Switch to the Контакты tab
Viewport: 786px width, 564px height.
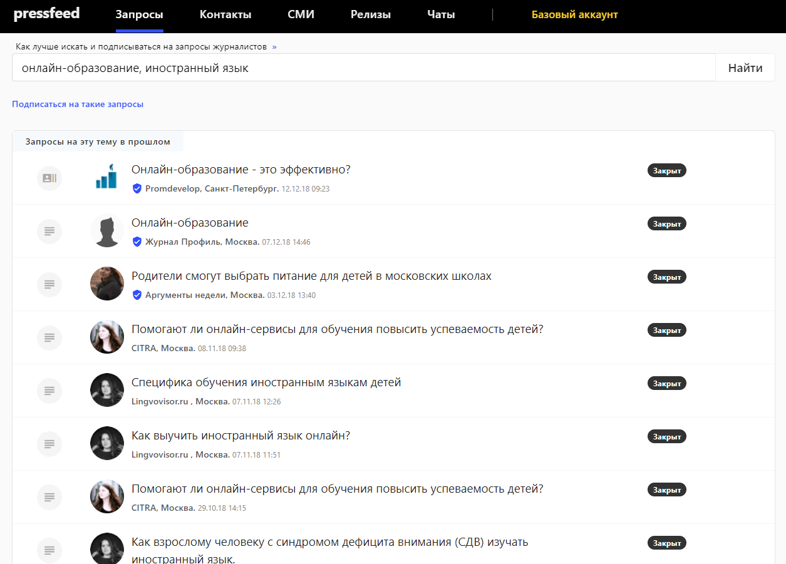(x=225, y=15)
